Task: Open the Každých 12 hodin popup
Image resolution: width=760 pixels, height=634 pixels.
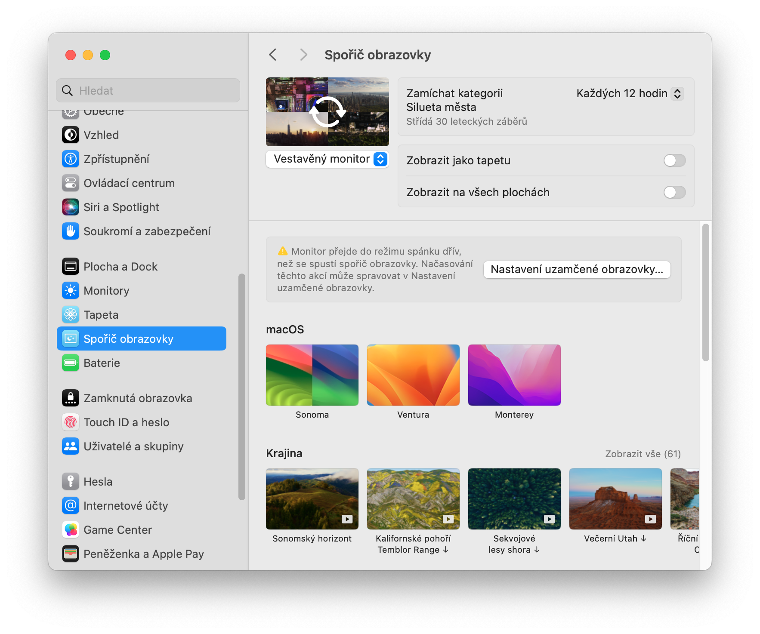Action: click(x=630, y=94)
